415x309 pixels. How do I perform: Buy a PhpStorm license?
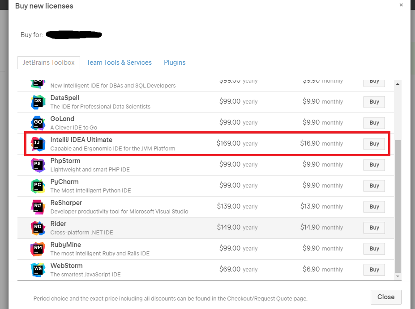point(374,165)
